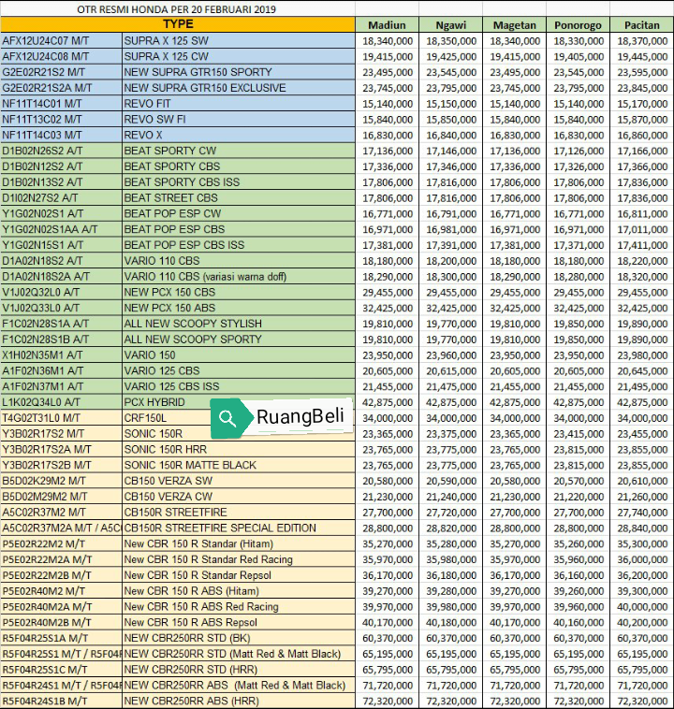Select title OTR RESMI HONDA PER 20 FEBRUARI 2019

point(177,9)
